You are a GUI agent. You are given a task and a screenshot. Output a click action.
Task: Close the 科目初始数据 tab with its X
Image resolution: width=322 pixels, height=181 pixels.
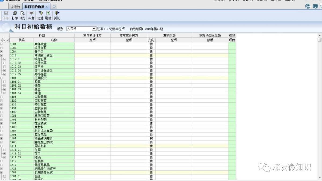coord(47,7)
